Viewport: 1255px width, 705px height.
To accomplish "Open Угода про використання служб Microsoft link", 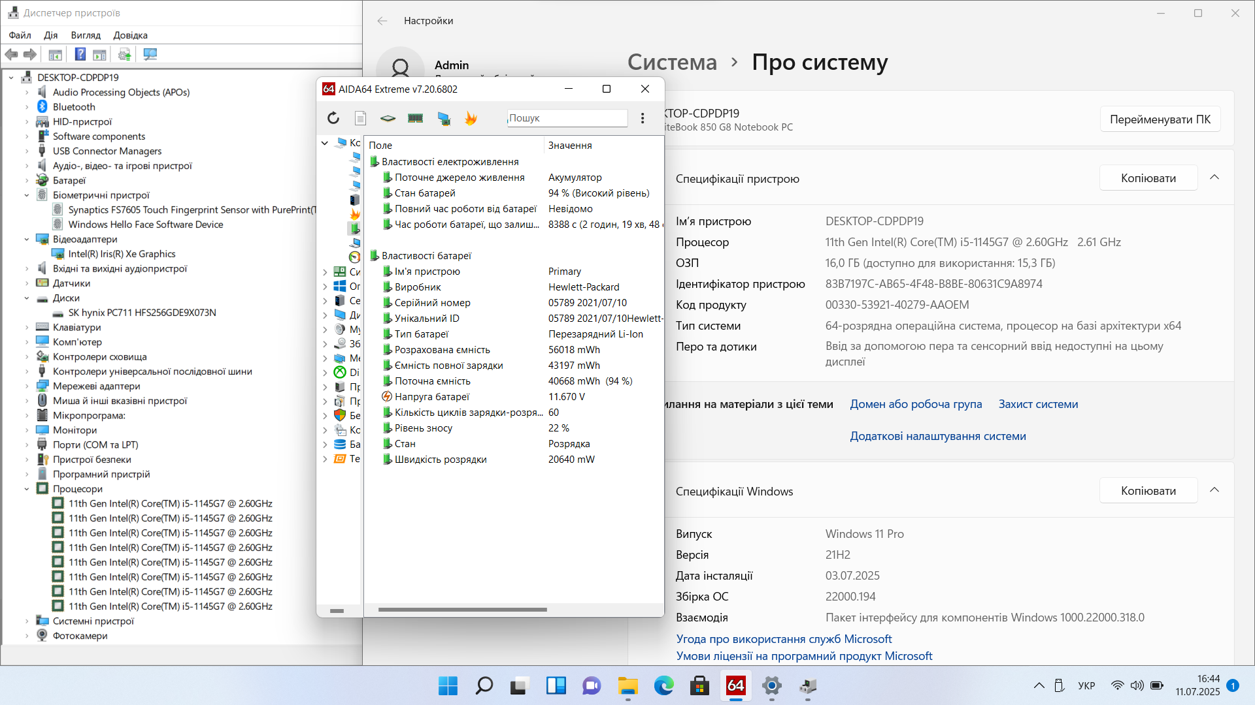I will (784, 639).
